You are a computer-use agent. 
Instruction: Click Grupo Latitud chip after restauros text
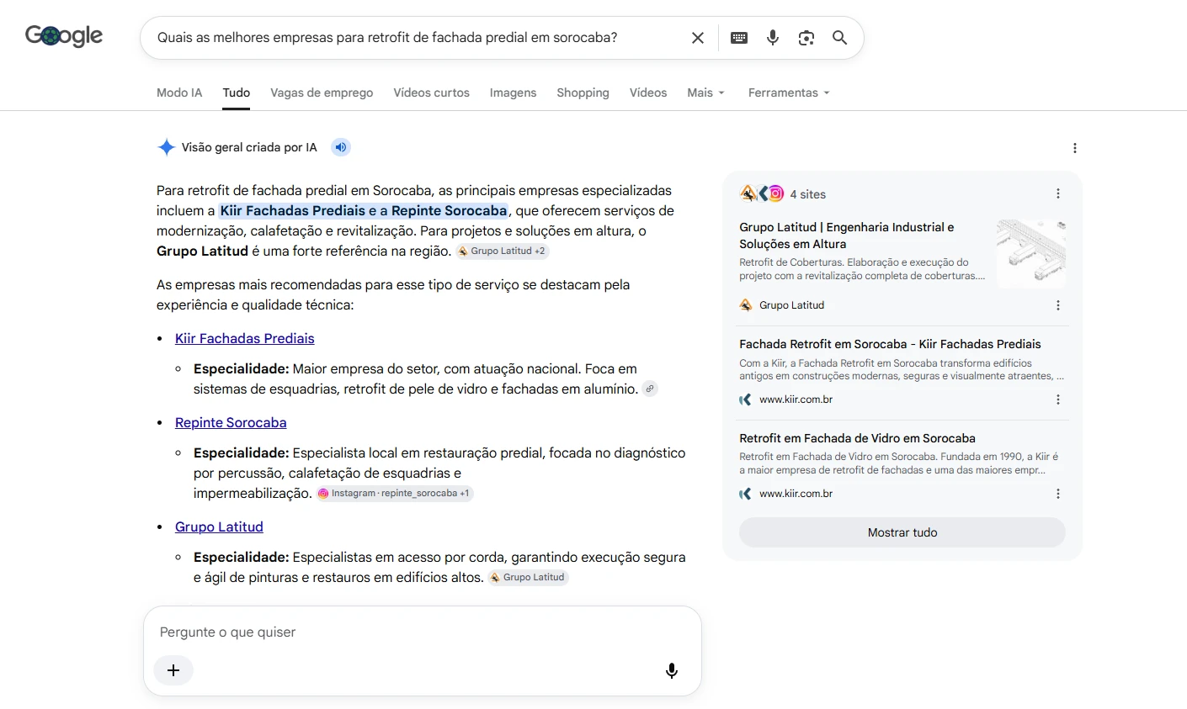pos(528,577)
